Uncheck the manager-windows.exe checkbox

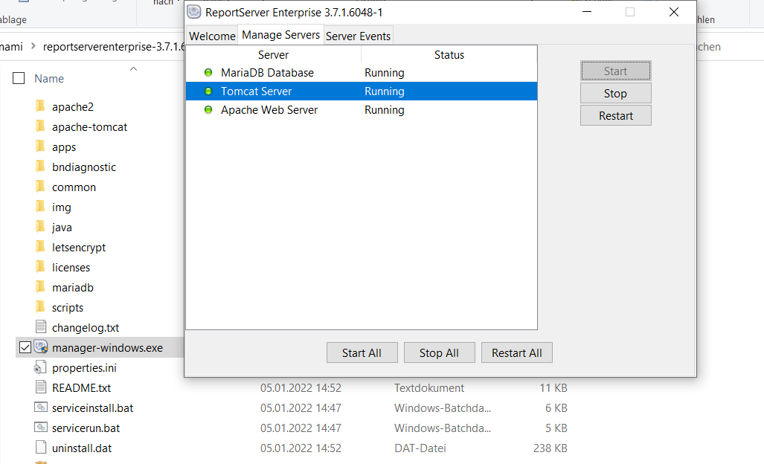25,347
